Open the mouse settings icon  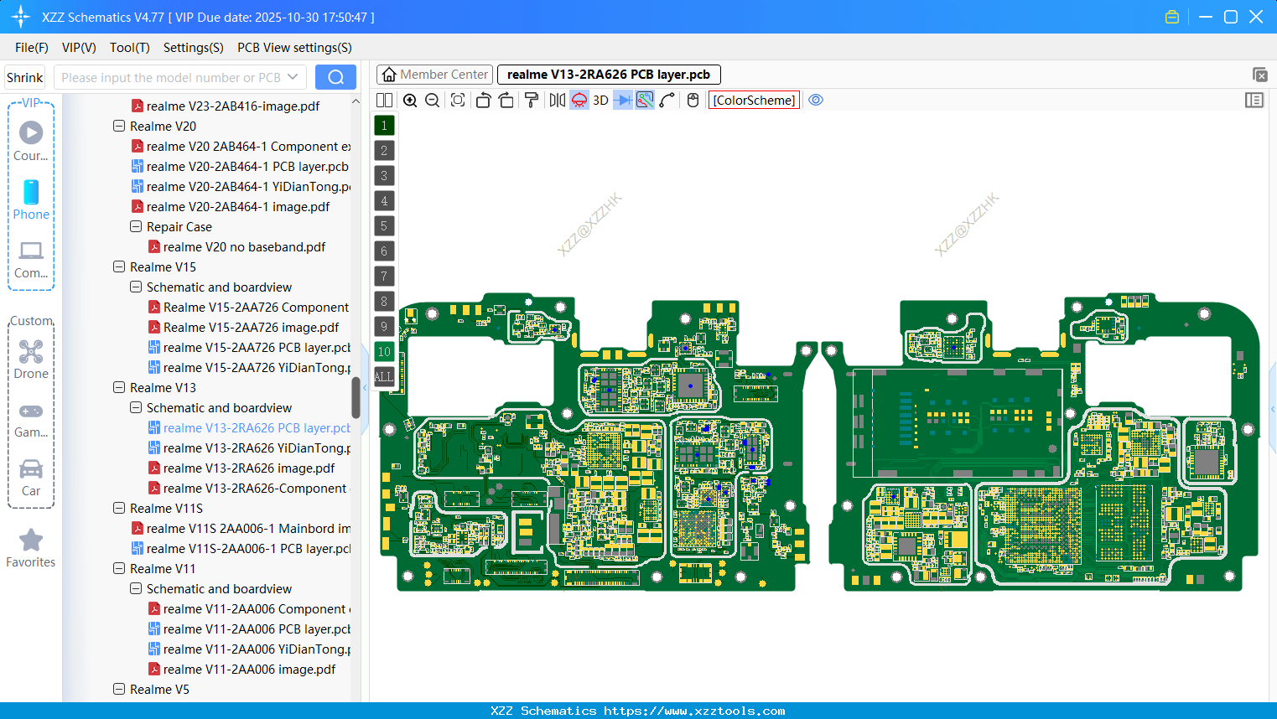693,100
